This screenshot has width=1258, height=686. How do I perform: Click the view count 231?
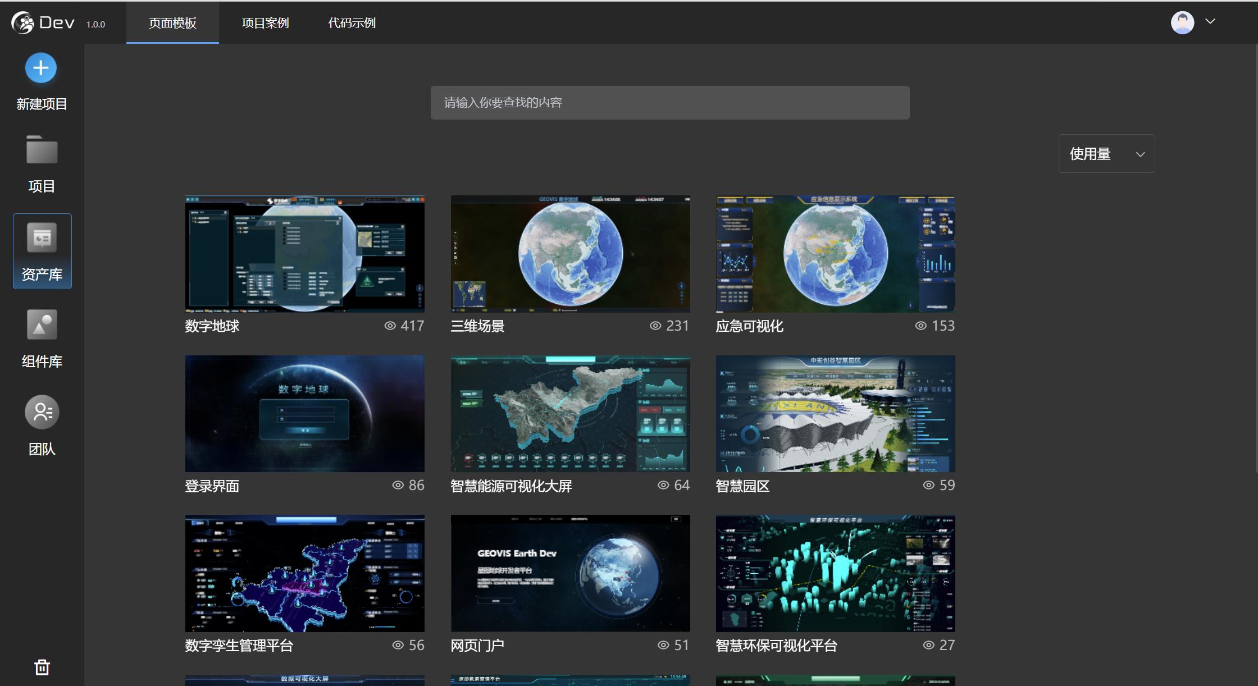coord(677,326)
